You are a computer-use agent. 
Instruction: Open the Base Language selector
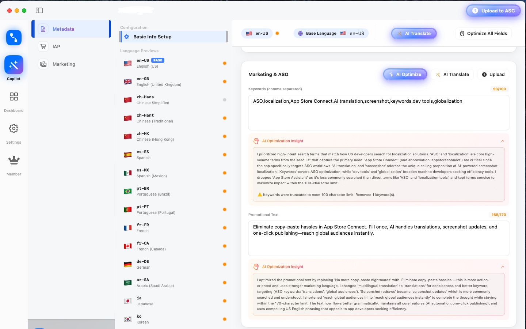[x=331, y=33]
